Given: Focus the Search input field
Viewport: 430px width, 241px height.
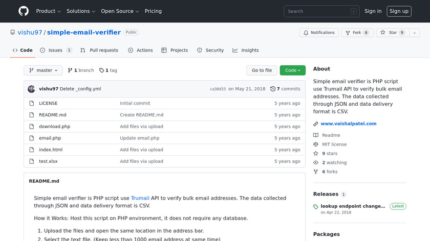Looking at the screenshot, I should [321, 11].
